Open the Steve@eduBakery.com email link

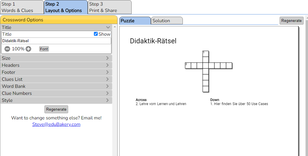pos(56,124)
